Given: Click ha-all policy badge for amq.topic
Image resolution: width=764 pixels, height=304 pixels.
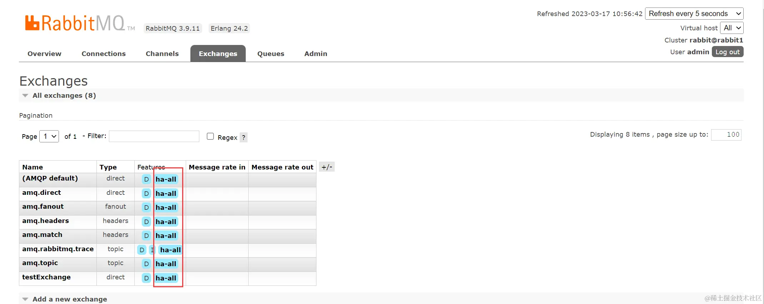Looking at the screenshot, I should point(166,264).
